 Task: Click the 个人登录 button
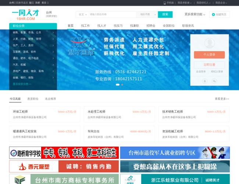tap(209, 55)
